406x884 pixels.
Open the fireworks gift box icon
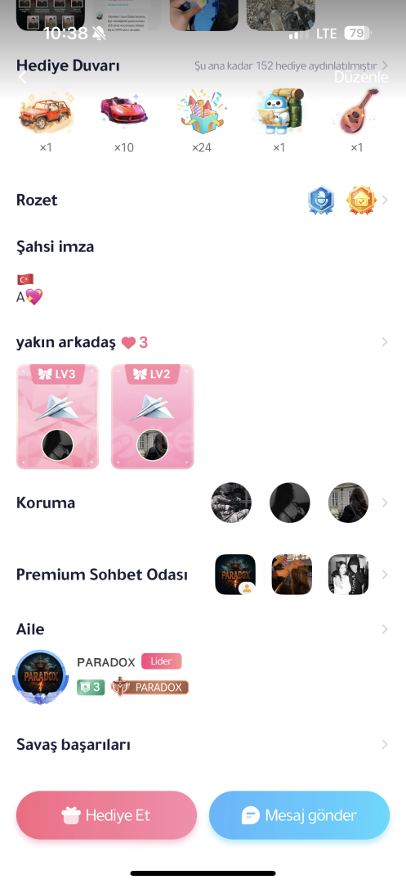coord(201,111)
